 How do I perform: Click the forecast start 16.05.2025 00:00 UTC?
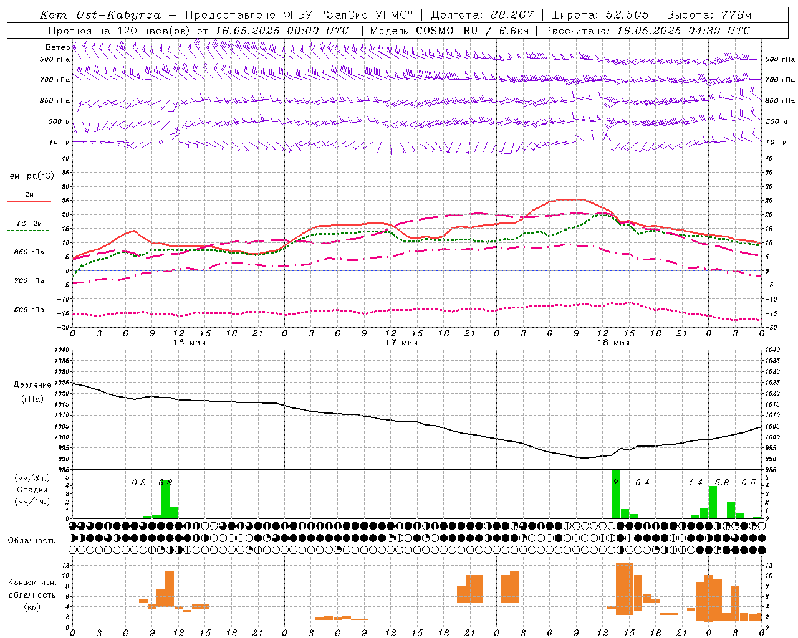(x=282, y=31)
